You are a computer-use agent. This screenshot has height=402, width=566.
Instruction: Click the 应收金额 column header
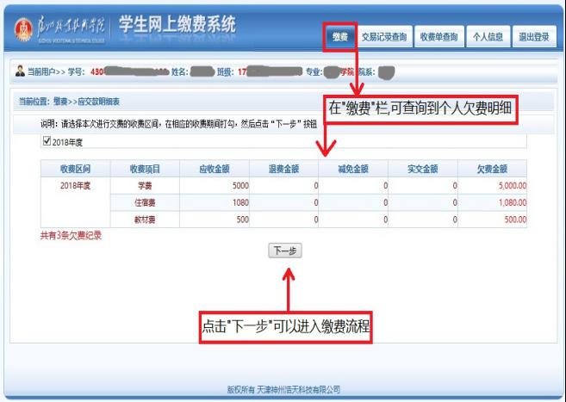coord(214,169)
